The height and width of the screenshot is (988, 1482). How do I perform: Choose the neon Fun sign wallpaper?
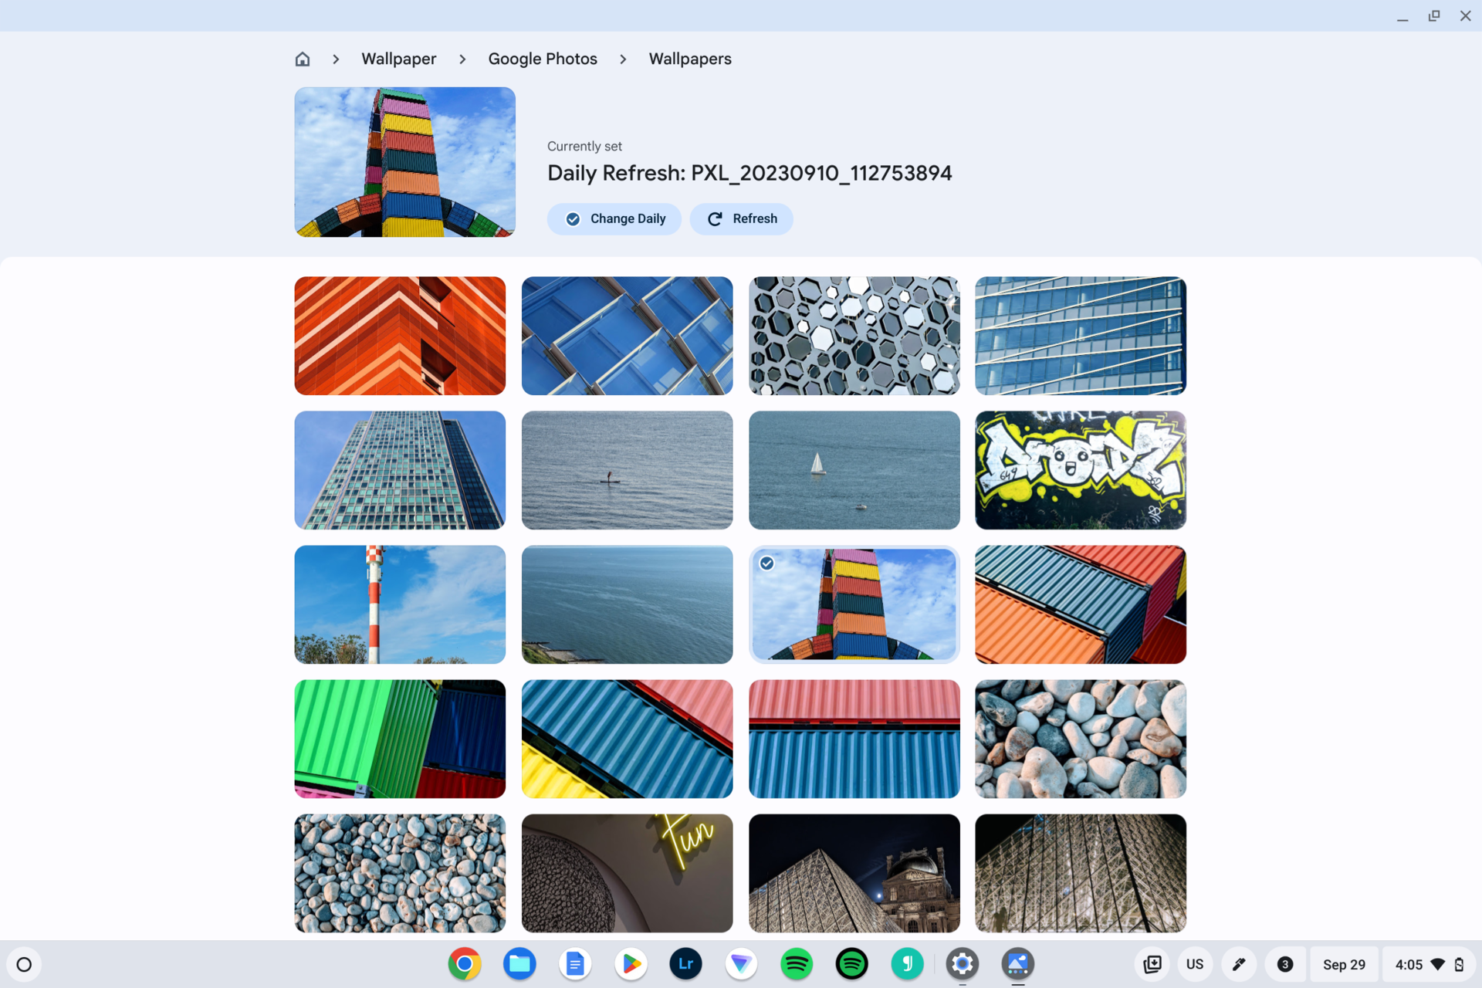627,873
